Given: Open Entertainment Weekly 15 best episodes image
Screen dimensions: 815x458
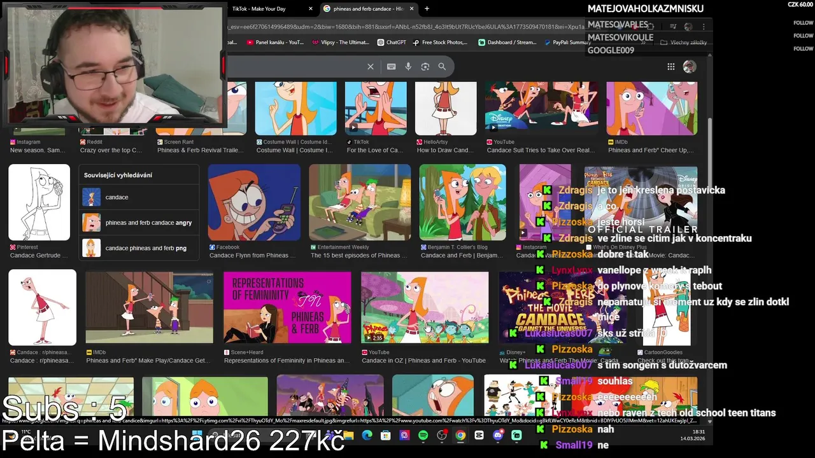Looking at the screenshot, I should 360,202.
